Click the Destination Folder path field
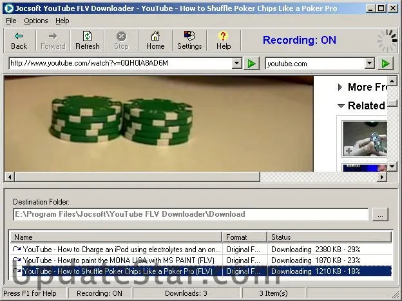 pyautogui.click(x=191, y=214)
